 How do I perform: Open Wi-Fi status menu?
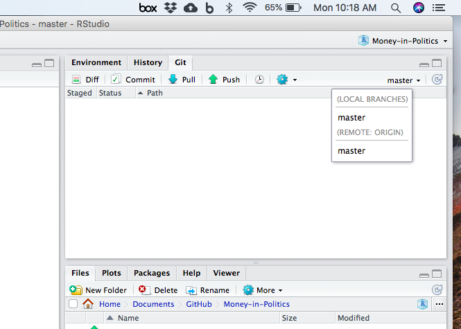pyautogui.click(x=250, y=8)
